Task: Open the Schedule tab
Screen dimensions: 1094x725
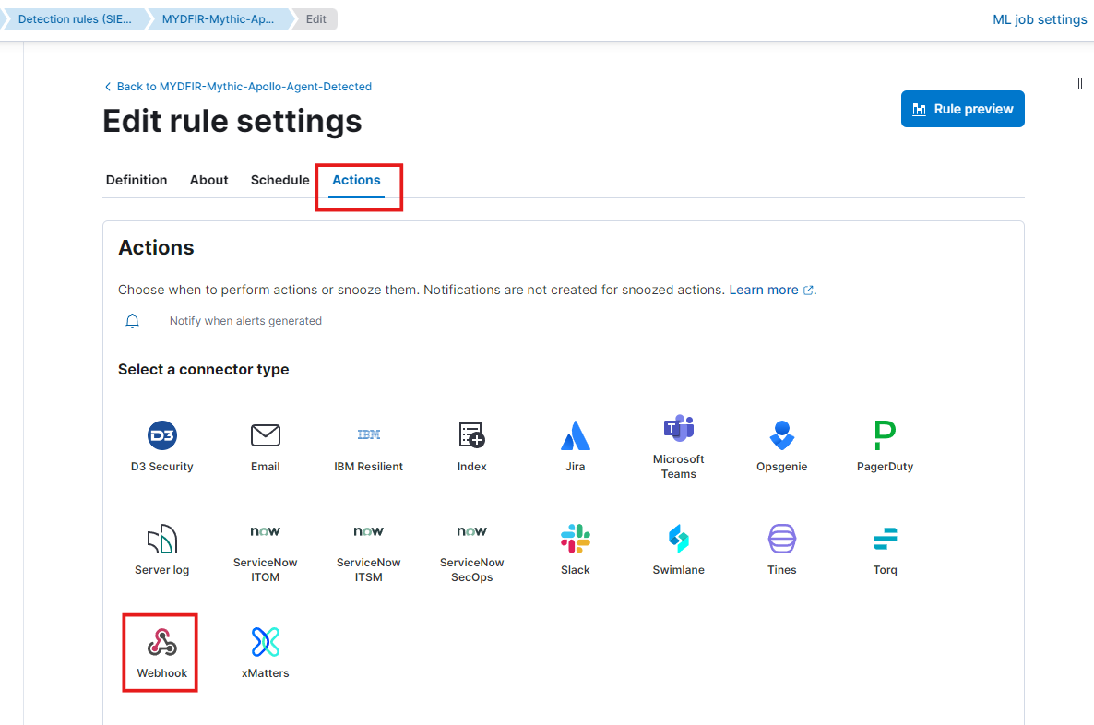Action: tap(279, 180)
